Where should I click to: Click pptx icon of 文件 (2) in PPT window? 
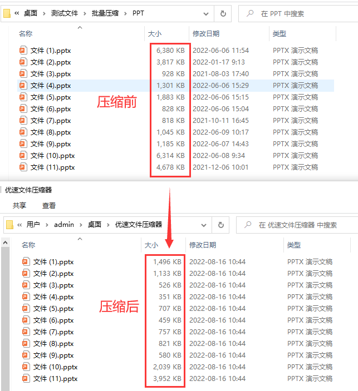[23, 62]
